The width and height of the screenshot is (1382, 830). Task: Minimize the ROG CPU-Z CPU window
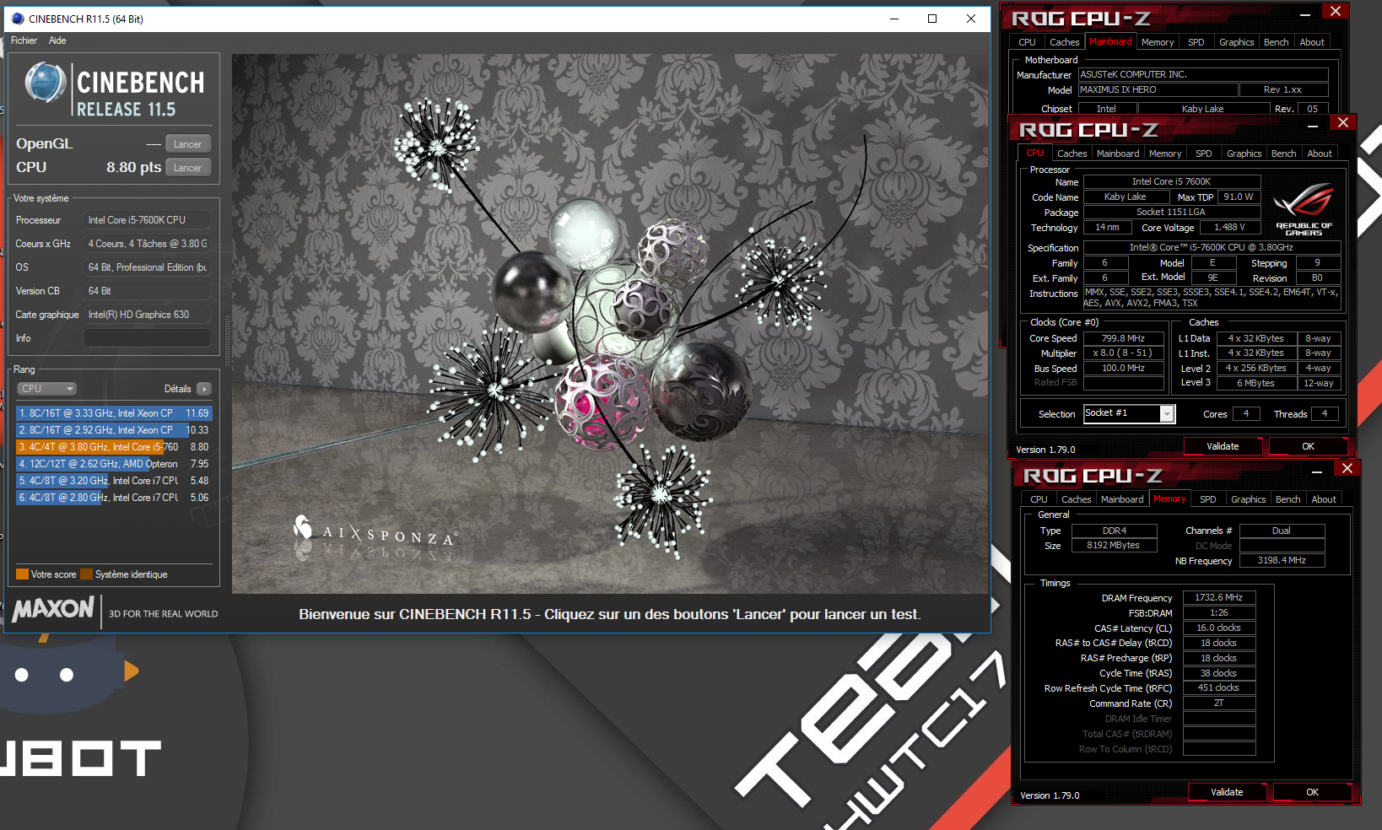point(1312,127)
